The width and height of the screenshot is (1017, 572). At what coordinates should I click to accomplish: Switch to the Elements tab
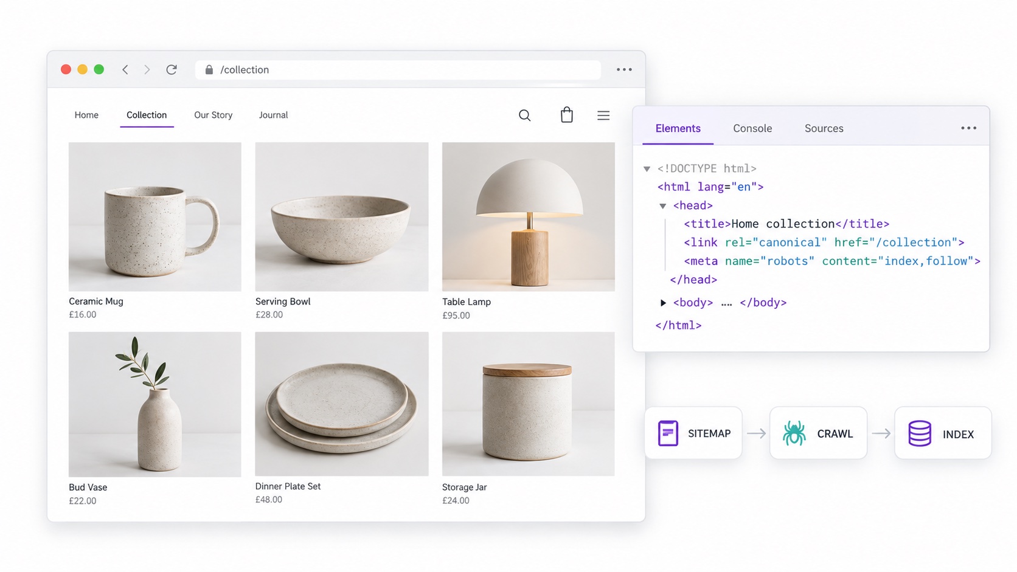click(x=678, y=128)
